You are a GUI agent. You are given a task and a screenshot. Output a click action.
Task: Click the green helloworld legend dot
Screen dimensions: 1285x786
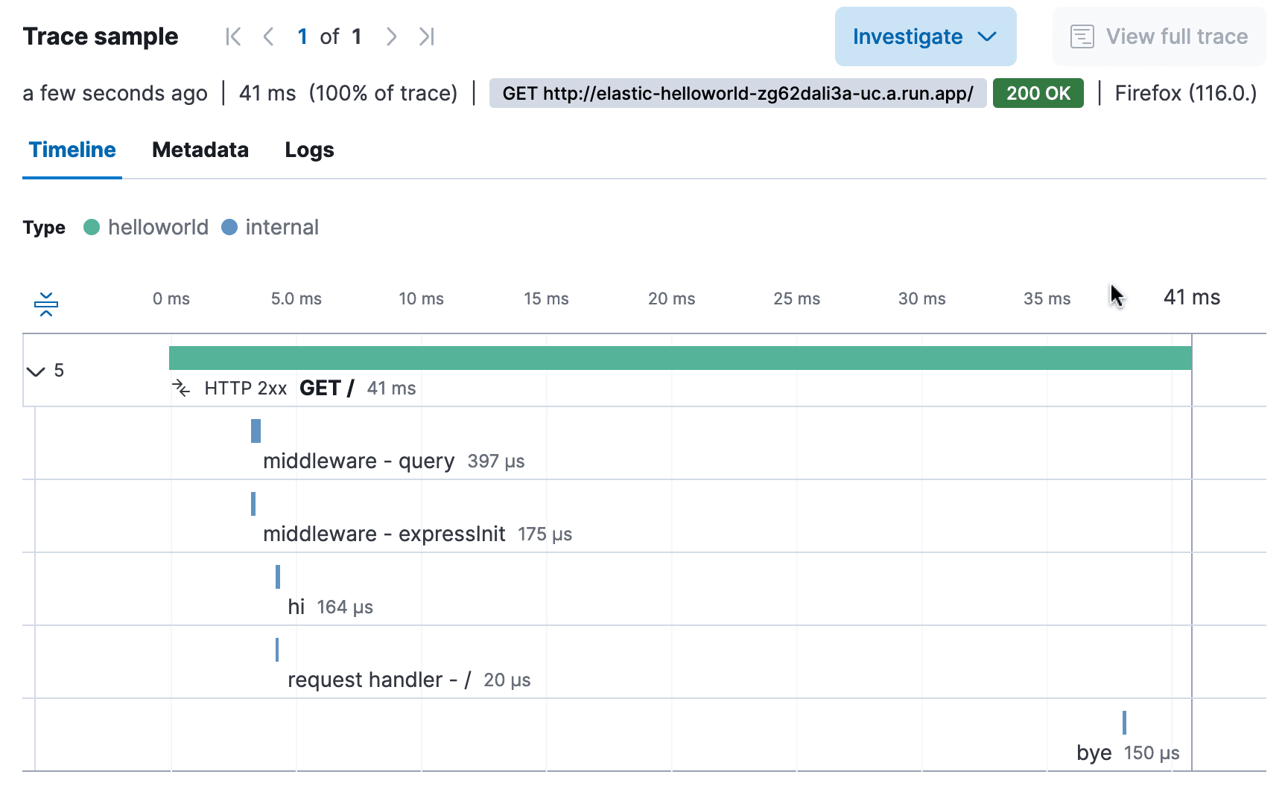92,227
